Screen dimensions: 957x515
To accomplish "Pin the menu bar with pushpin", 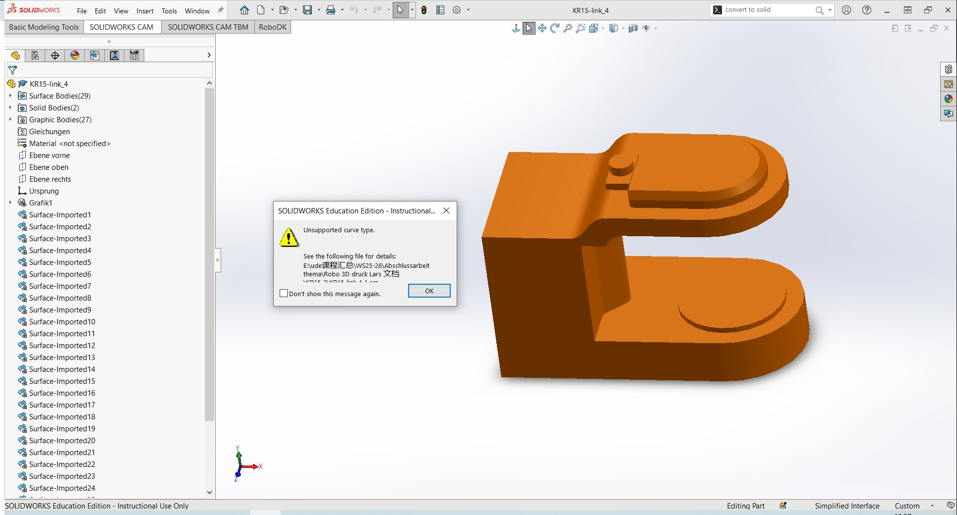I will 221,10.
